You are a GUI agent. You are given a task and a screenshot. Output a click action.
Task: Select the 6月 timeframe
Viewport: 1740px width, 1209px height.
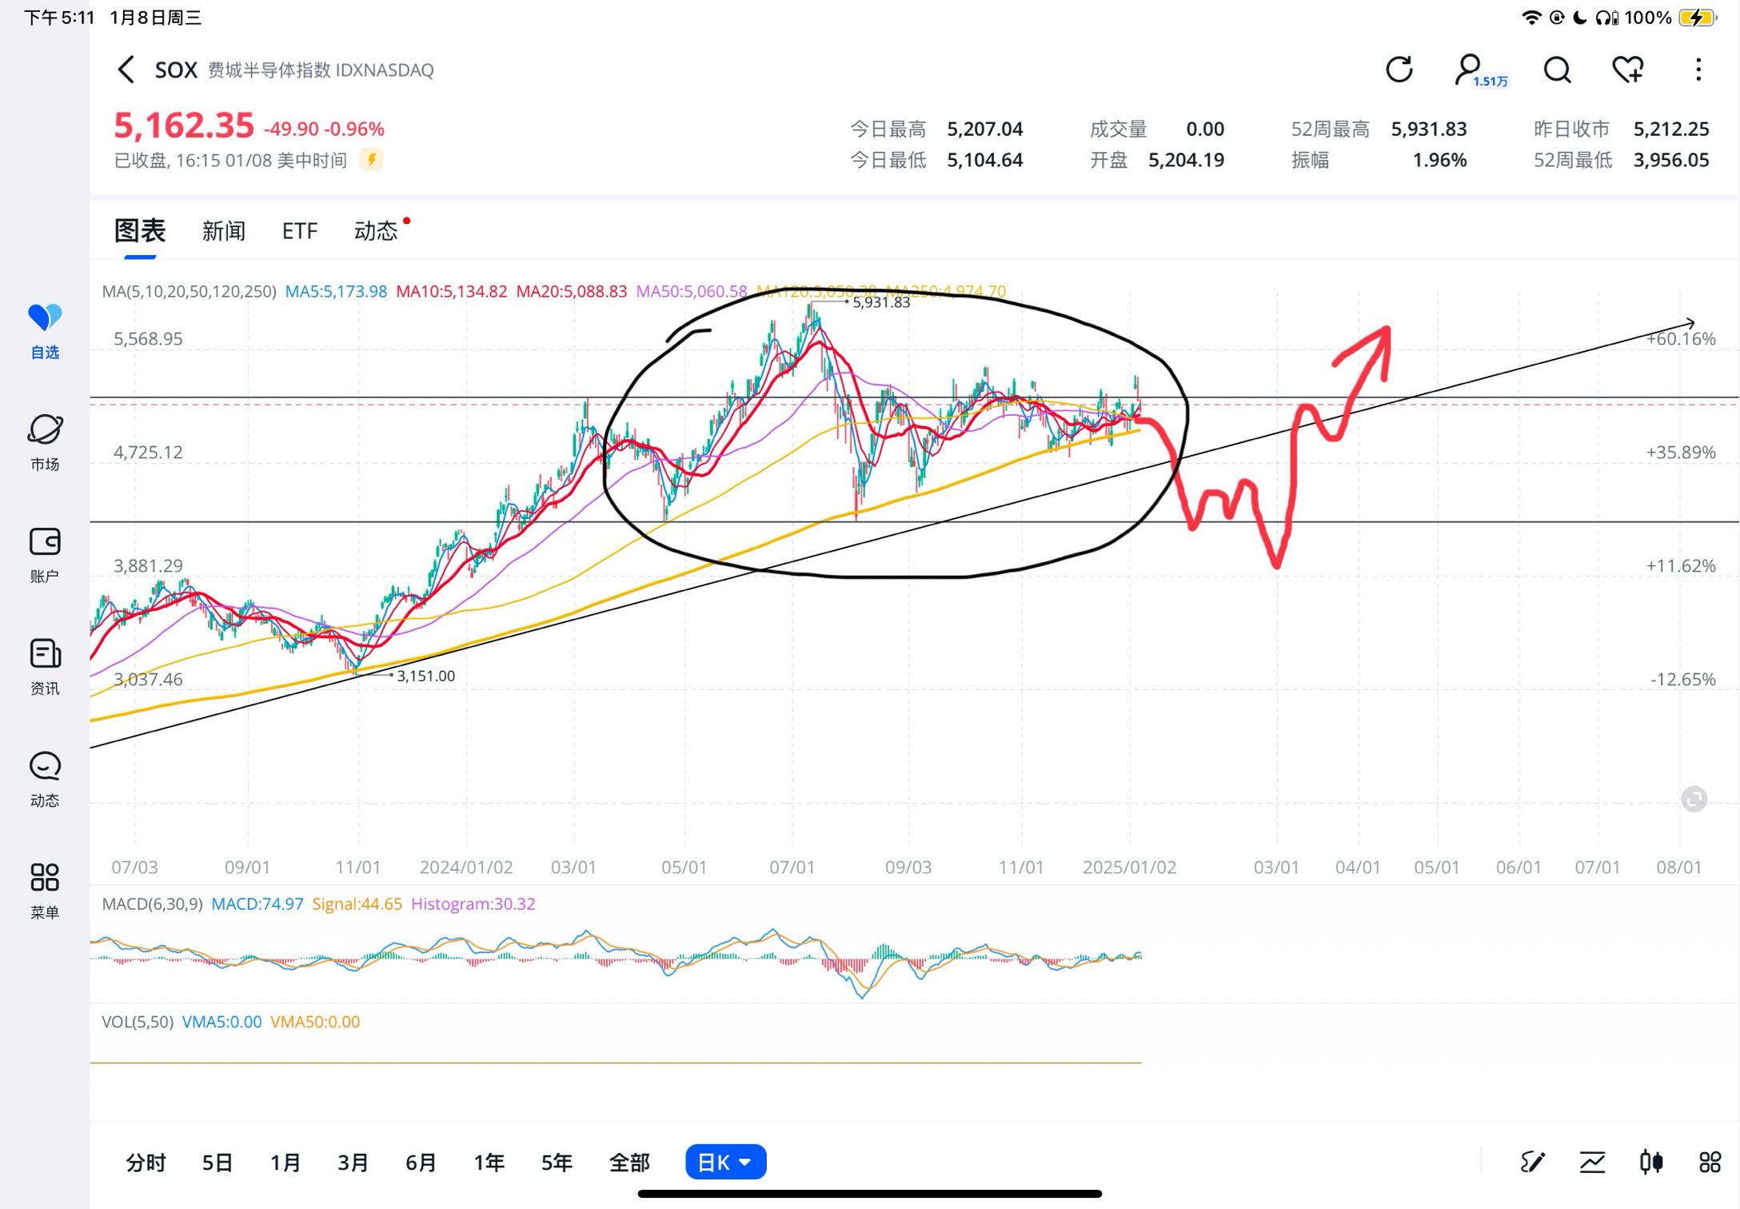click(x=421, y=1162)
